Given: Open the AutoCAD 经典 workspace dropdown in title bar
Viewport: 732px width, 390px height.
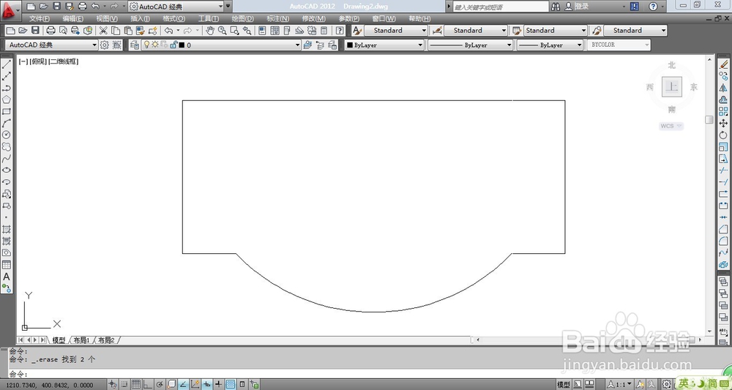Looking at the screenshot, I should [176, 7].
